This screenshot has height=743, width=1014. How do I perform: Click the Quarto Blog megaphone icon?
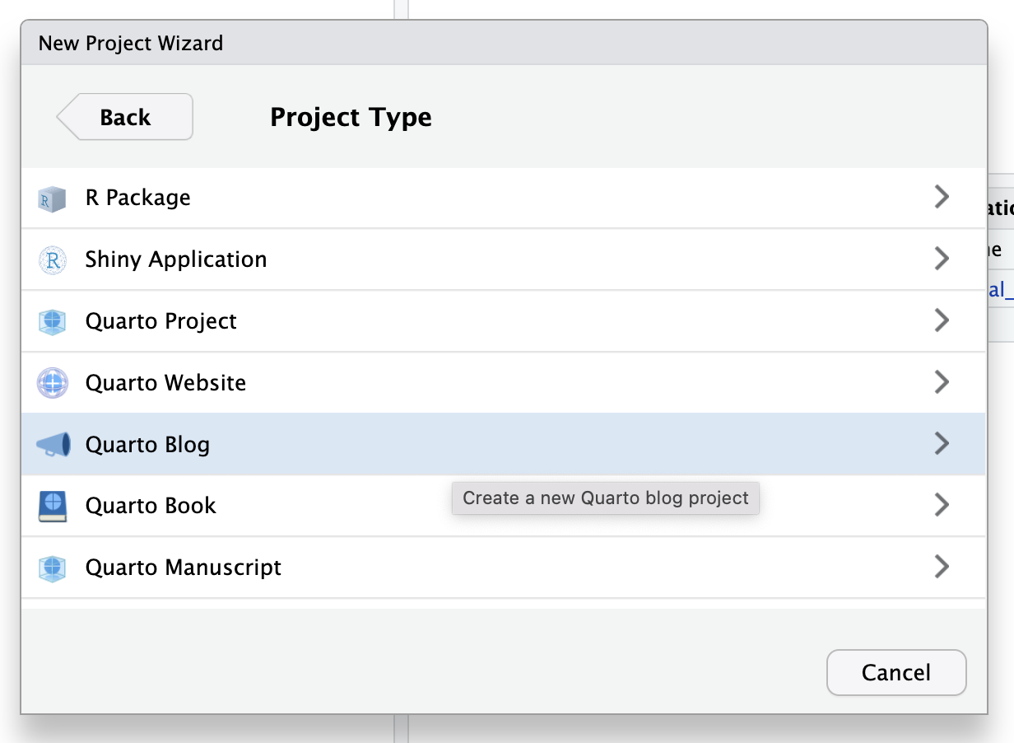(x=52, y=446)
